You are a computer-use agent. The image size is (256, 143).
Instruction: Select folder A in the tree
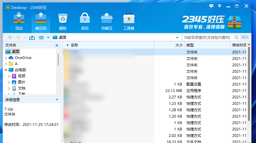click(x=13, y=64)
